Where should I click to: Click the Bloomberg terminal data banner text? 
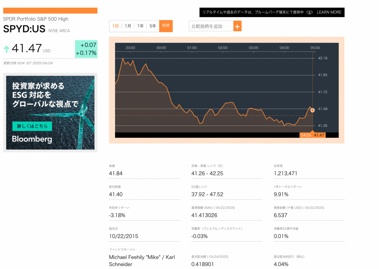[x=253, y=12]
